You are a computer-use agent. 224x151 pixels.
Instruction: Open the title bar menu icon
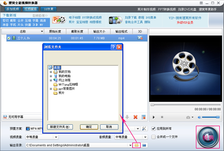pyautogui.click(x=201, y=3)
